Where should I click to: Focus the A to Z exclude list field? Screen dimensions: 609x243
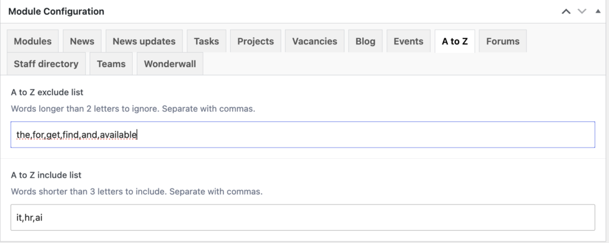coord(303,135)
